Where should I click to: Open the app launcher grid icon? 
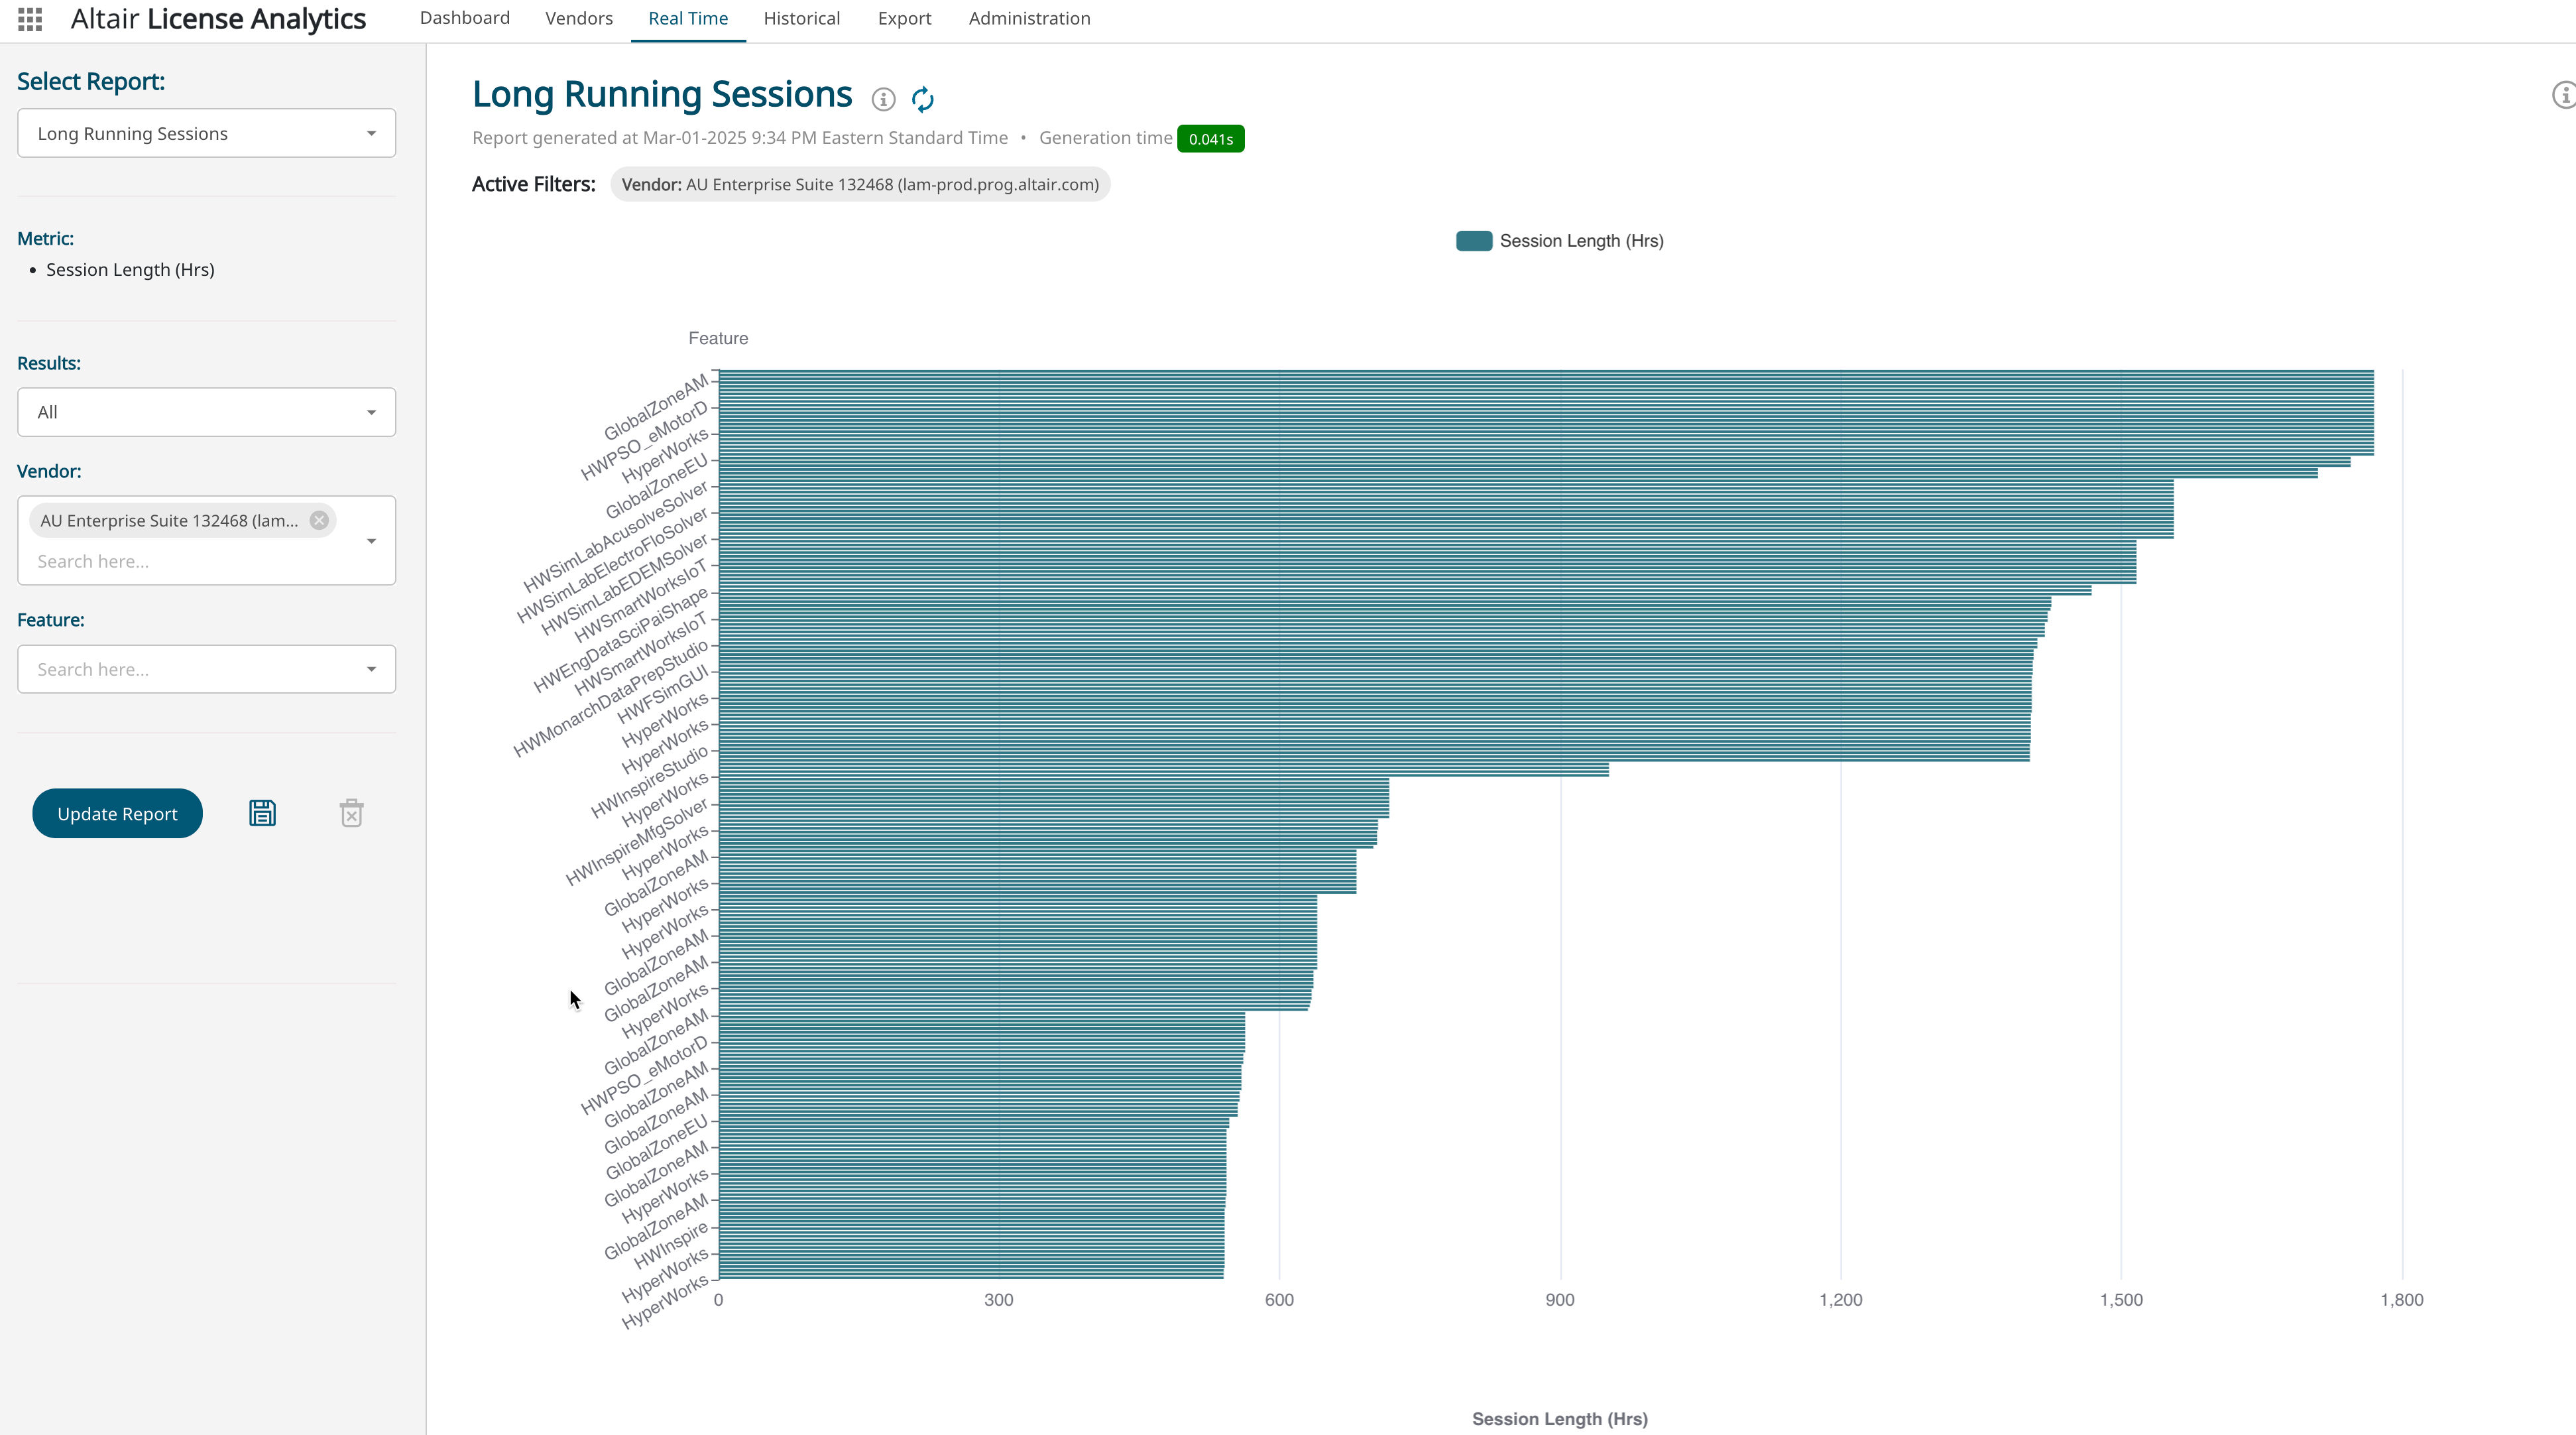pos(30,19)
